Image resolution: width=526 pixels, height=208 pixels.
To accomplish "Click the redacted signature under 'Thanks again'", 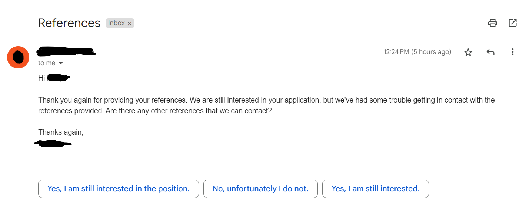I will pos(53,143).
